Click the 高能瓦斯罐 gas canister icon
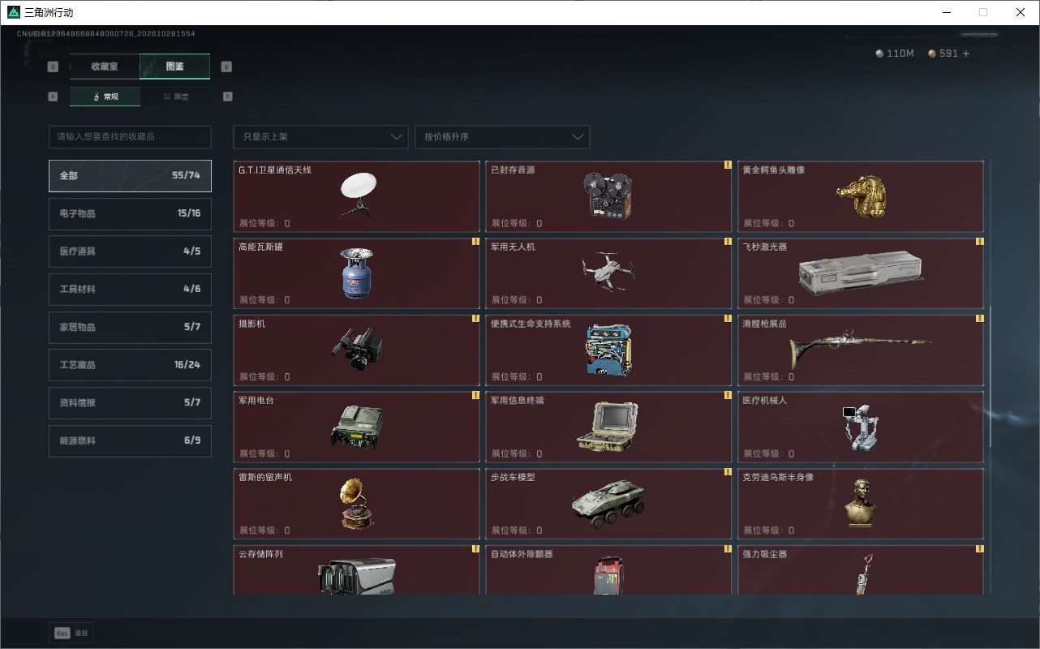This screenshot has height=649, width=1040. (x=357, y=273)
